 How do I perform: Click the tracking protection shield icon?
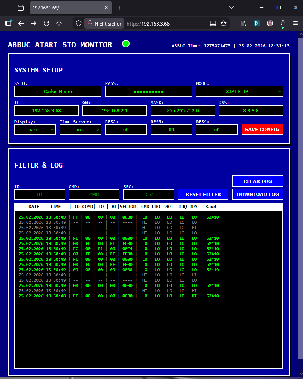pyautogui.click(x=78, y=23)
